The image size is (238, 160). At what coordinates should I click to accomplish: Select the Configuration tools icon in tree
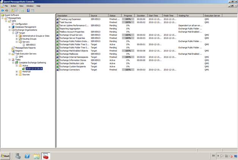point(13,24)
